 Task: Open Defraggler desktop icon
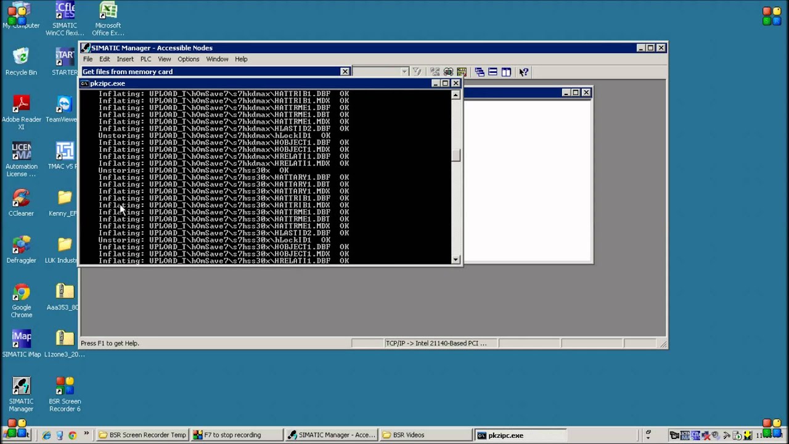(x=21, y=249)
